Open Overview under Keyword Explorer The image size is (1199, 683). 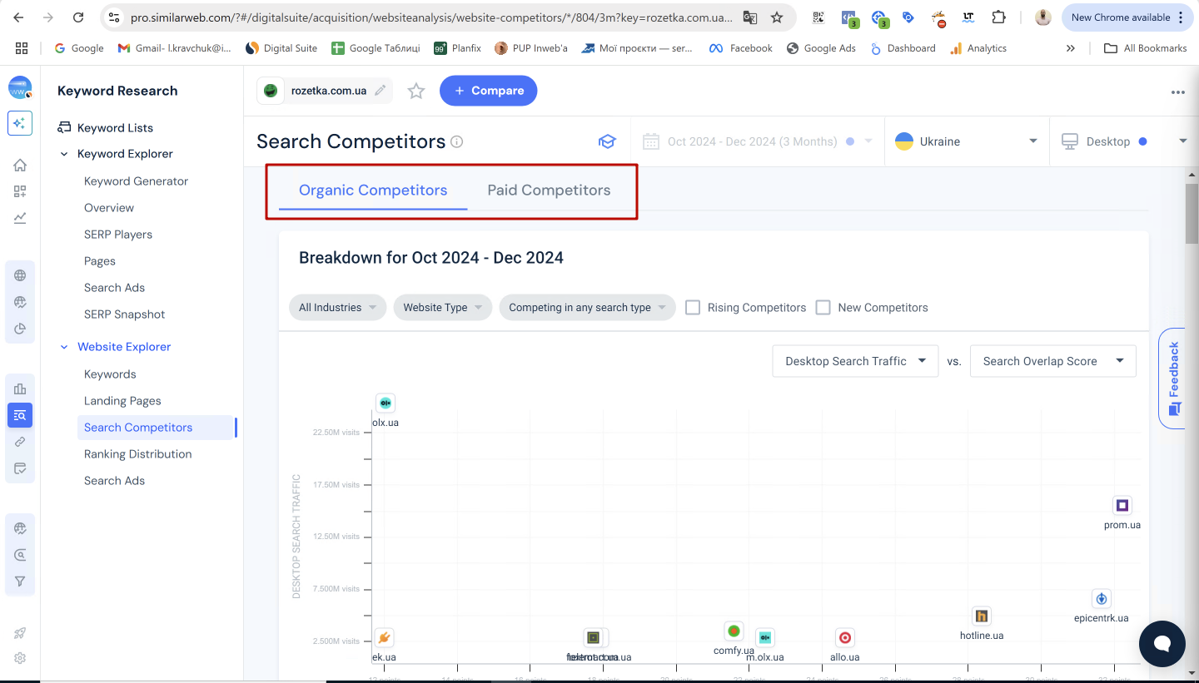[109, 207]
